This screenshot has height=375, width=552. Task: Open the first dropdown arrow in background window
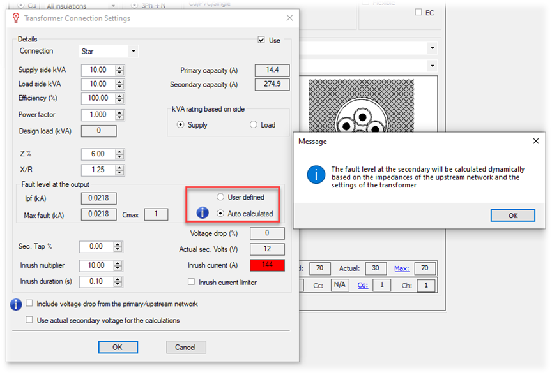[433, 48]
